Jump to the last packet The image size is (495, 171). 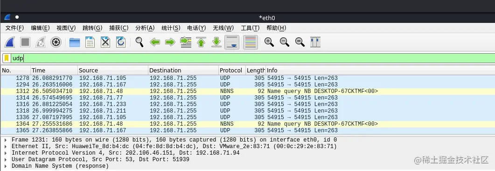click(216, 42)
